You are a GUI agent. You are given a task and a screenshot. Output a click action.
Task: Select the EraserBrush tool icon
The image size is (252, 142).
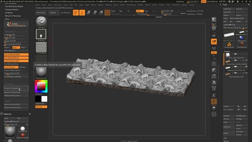242,45
